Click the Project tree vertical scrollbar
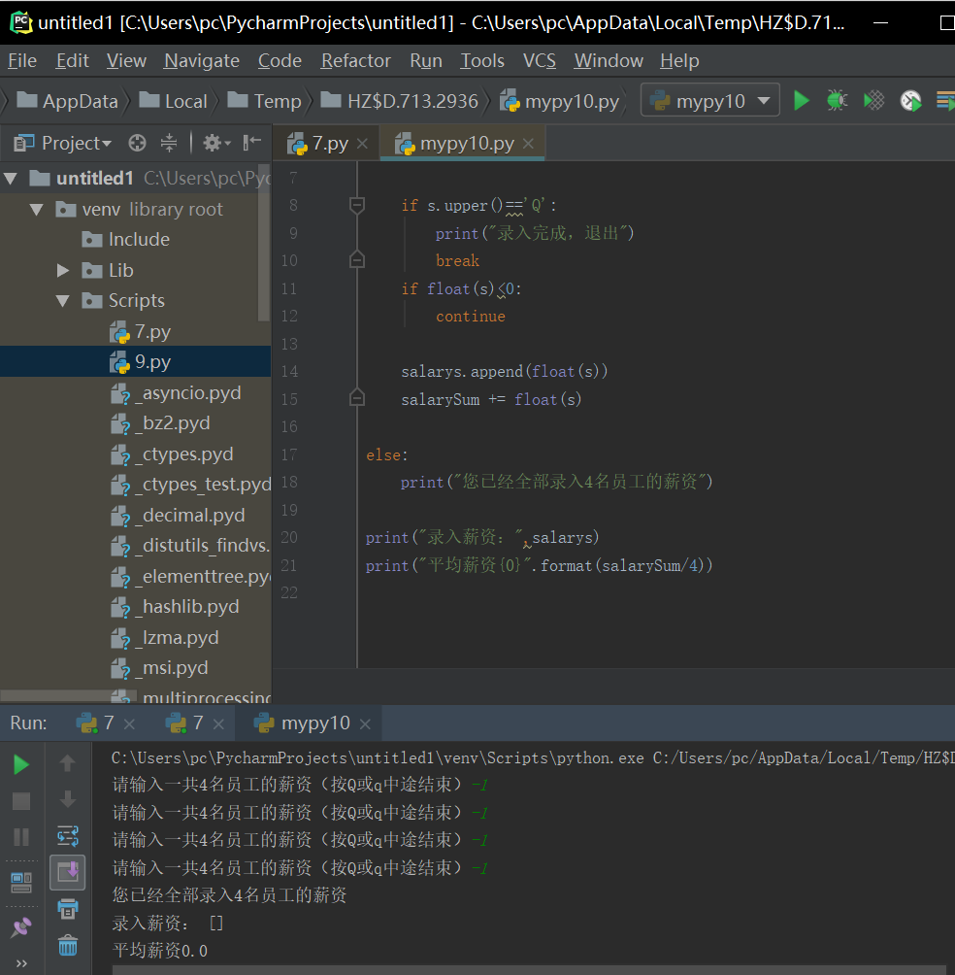The height and width of the screenshot is (975, 955). 264,243
